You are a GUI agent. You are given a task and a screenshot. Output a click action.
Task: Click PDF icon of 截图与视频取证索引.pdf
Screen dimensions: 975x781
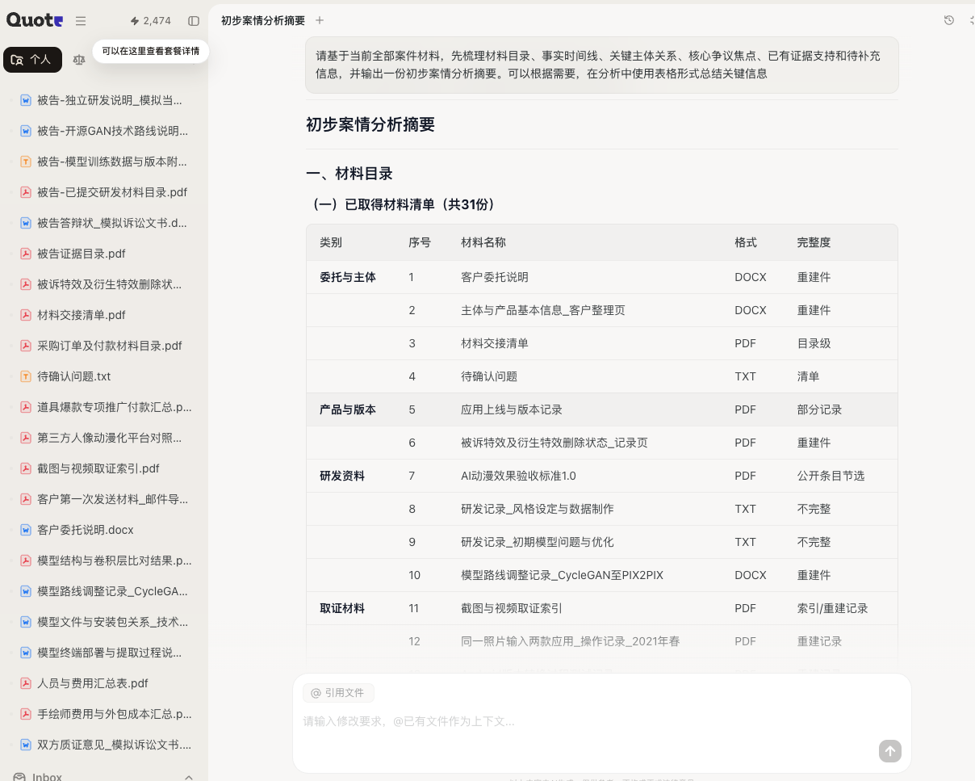26,468
